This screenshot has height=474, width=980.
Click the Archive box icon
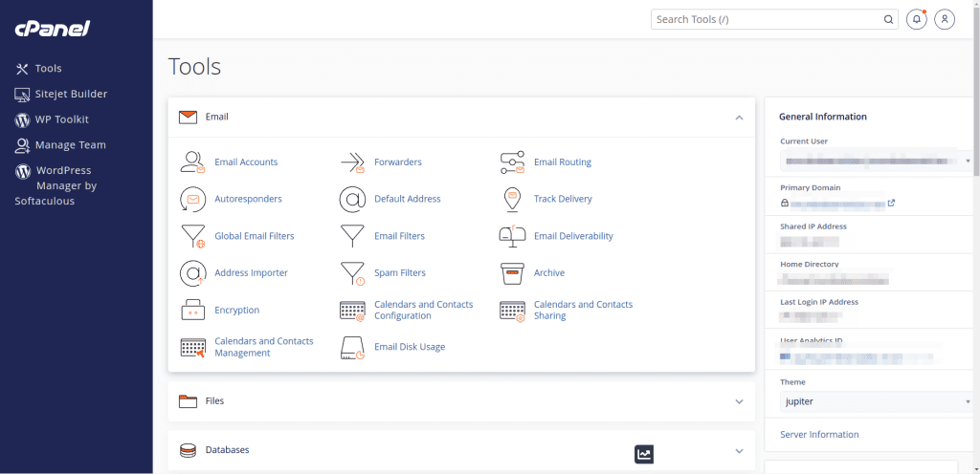[513, 273]
